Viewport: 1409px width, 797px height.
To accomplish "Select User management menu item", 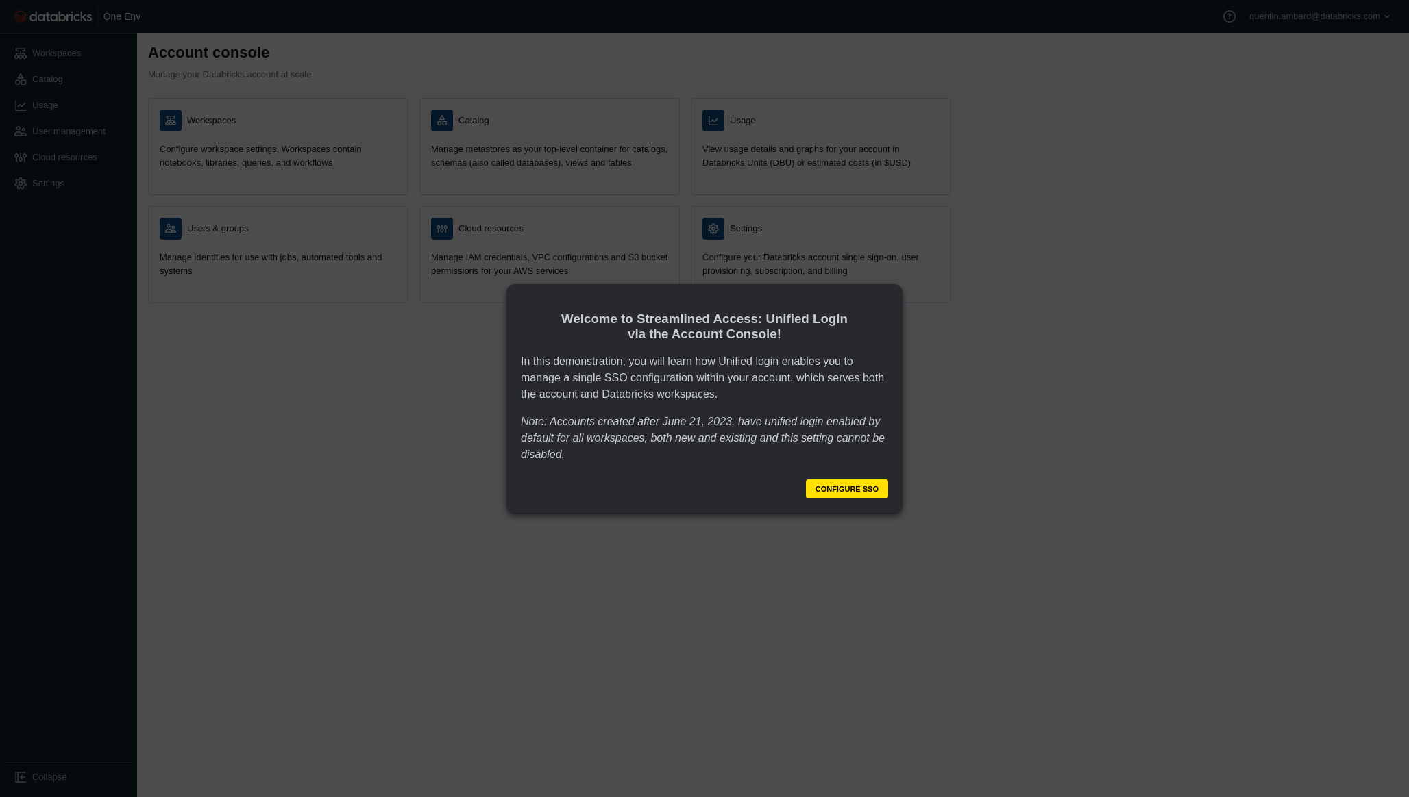I will [x=69, y=131].
